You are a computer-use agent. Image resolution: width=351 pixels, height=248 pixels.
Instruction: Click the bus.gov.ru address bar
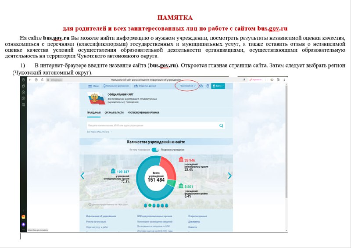coord(54,80)
